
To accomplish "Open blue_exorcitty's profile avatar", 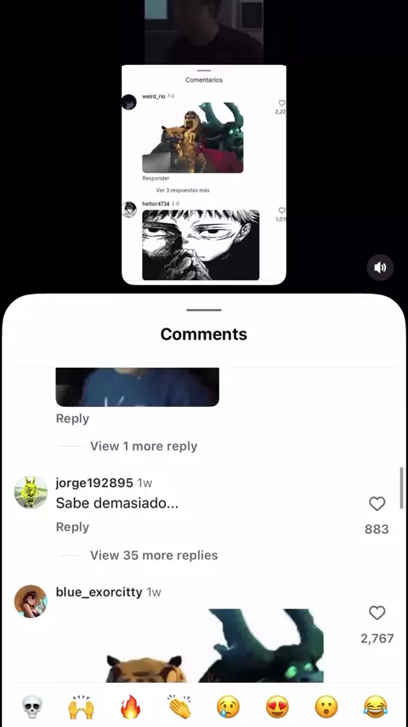I will (31, 601).
